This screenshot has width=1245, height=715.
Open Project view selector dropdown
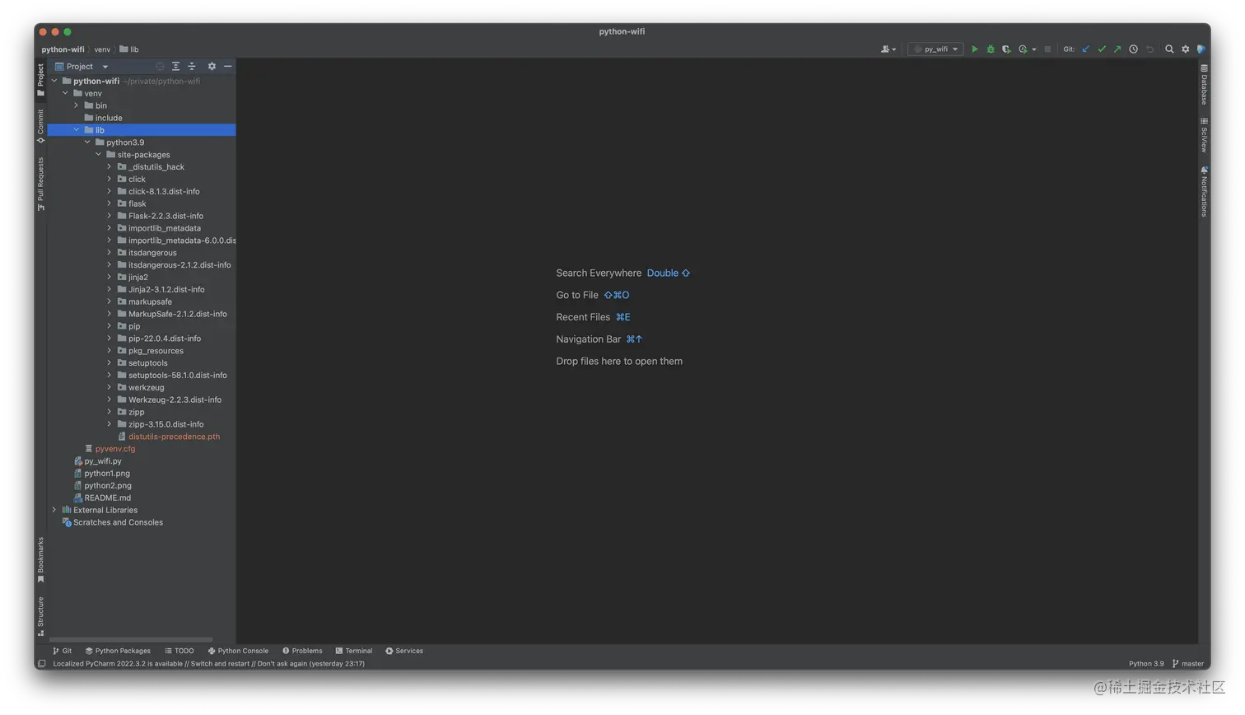click(82, 67)
